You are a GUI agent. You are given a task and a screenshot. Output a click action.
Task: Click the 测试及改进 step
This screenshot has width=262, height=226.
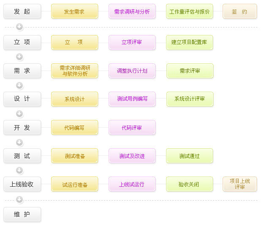[132, 156]
